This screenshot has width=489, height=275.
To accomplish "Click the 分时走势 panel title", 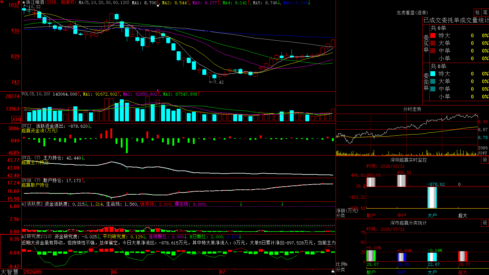I will [412, 109].
